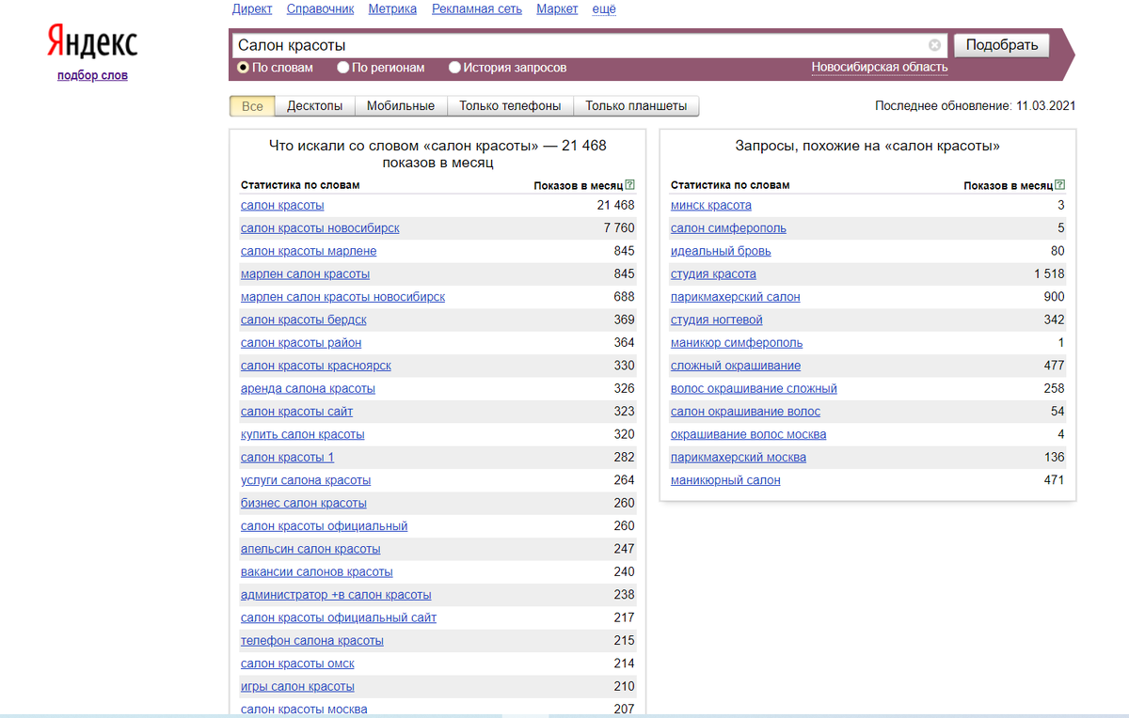Open 'парикмахерский салон' similar query link
The height and width of the screenshot is (718, 1129).
736,297
